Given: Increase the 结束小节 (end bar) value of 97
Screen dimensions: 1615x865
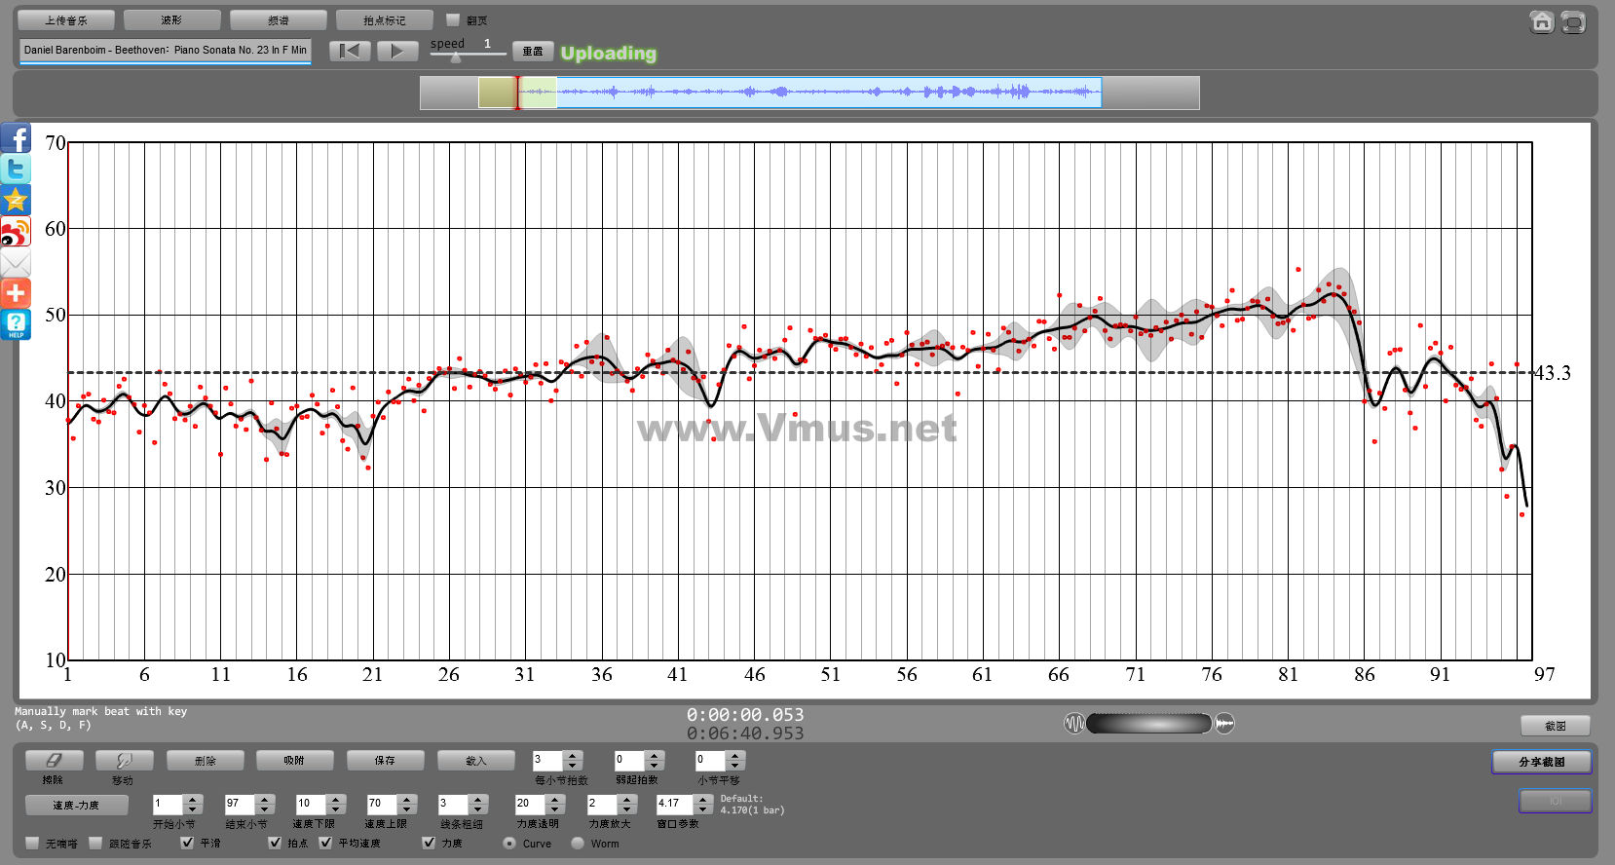Looking at the screenshot, I should (x=265, y=799).
